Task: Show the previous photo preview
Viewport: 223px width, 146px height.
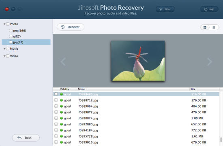Action: (63, 61)
